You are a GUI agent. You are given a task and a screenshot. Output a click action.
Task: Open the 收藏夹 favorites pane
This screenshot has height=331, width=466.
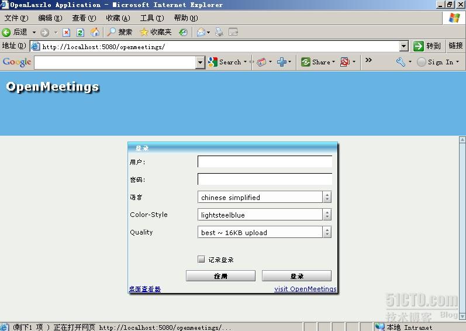tap(156, 32)
